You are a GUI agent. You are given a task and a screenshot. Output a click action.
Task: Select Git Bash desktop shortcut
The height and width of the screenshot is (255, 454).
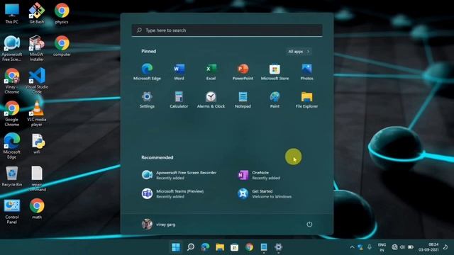[37, 13]
